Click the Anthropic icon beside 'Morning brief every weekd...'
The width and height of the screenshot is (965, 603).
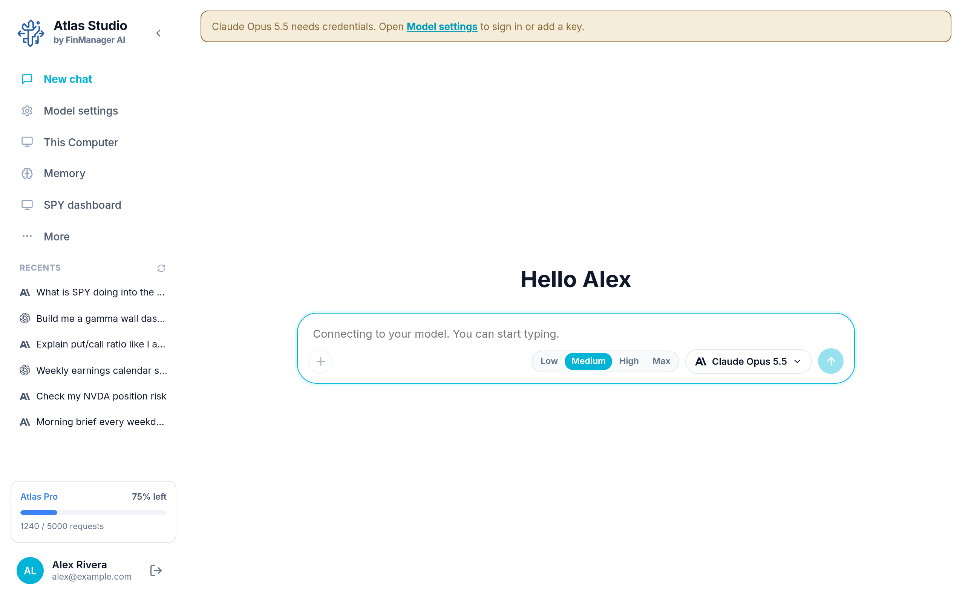(25, 422)
